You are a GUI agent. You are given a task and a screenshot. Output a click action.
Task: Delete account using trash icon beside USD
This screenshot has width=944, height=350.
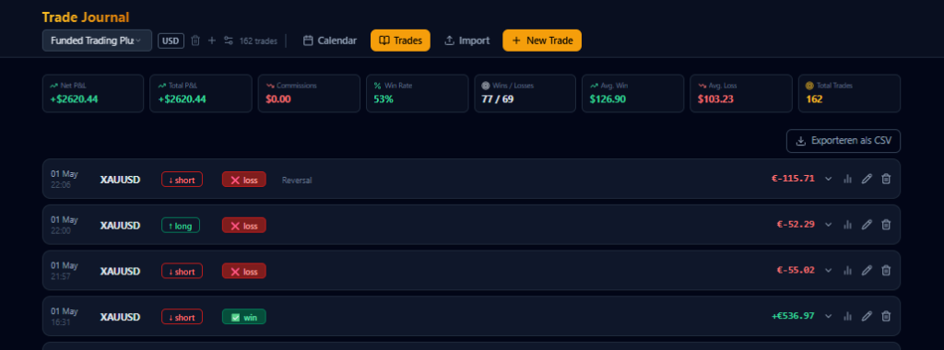click(x=195, y=41)
